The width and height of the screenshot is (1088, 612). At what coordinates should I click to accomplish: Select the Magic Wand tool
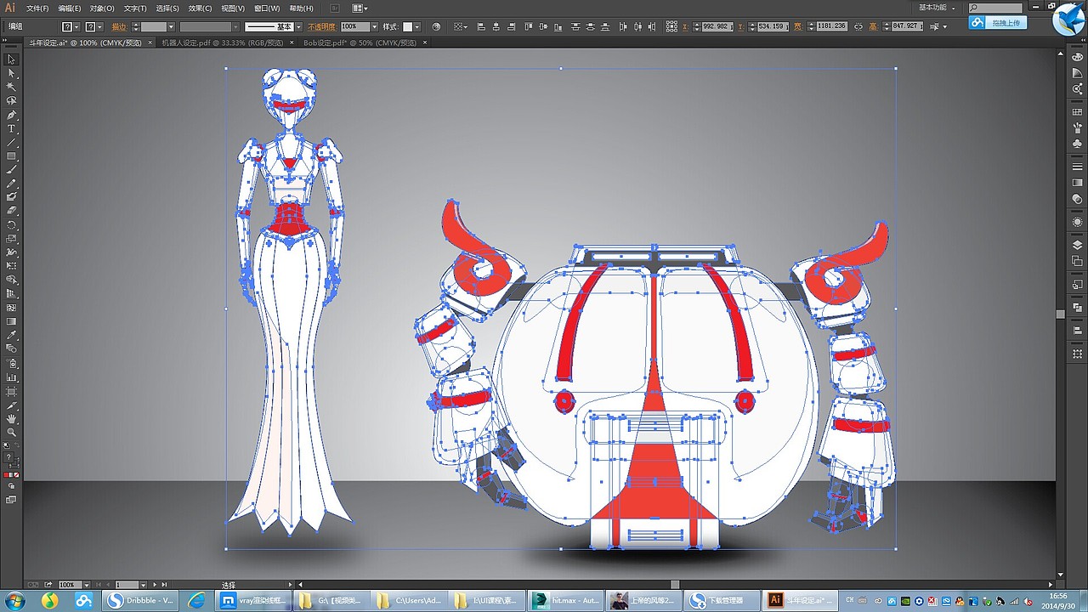pyautogui.click(x=12, y=87)
